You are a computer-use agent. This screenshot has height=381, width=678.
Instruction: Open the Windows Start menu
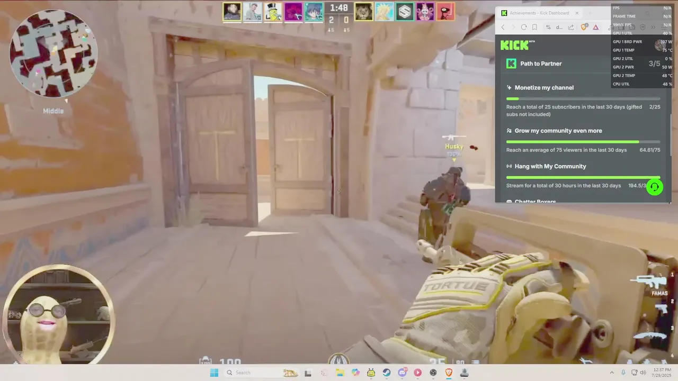click(214, 373)
